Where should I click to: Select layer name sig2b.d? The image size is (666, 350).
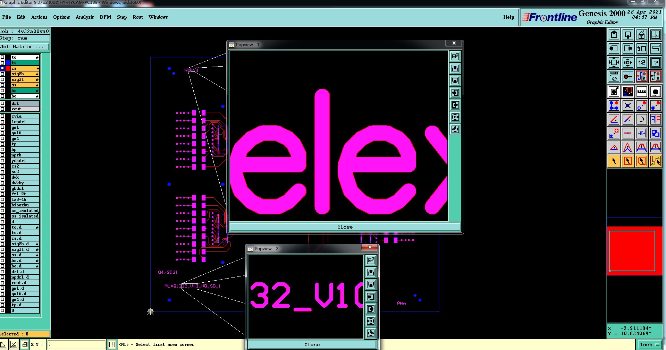25,244
